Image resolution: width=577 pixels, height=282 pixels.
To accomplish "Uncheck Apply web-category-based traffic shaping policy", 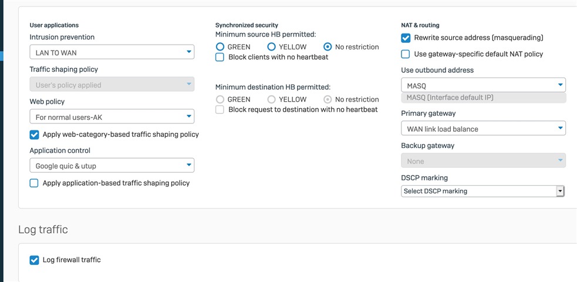I will point(34,135).
